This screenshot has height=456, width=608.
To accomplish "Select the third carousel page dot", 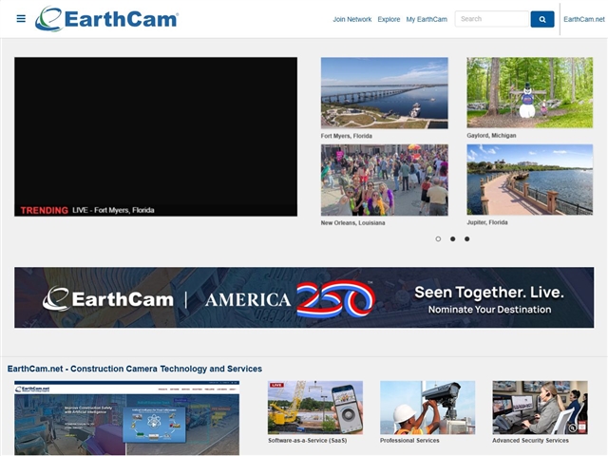I will pos(466,238).
